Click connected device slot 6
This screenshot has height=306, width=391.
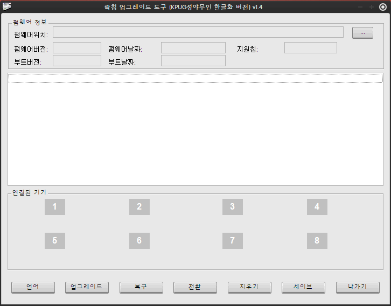coord(139,241)
